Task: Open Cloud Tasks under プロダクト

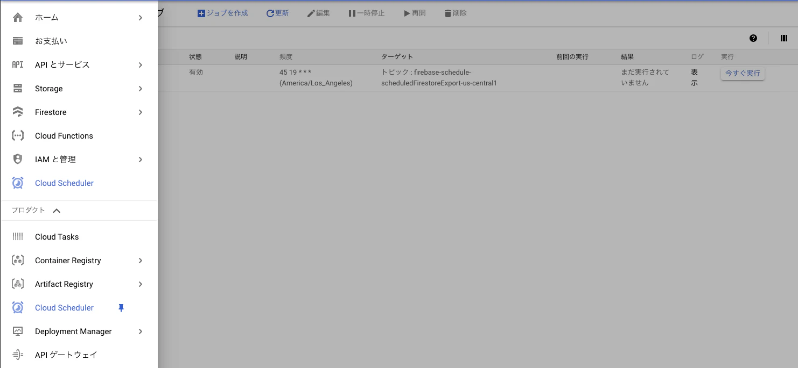Action: (79, 237)
